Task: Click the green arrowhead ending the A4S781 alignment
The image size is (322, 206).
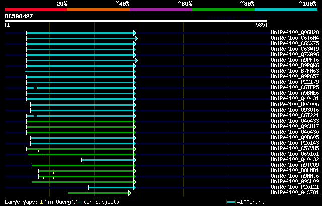Action: pos(130,193)
